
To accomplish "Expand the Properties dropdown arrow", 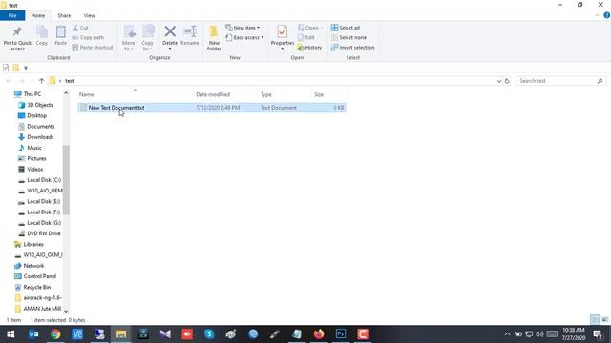I will pyautogui.click(x=283, y=49).
